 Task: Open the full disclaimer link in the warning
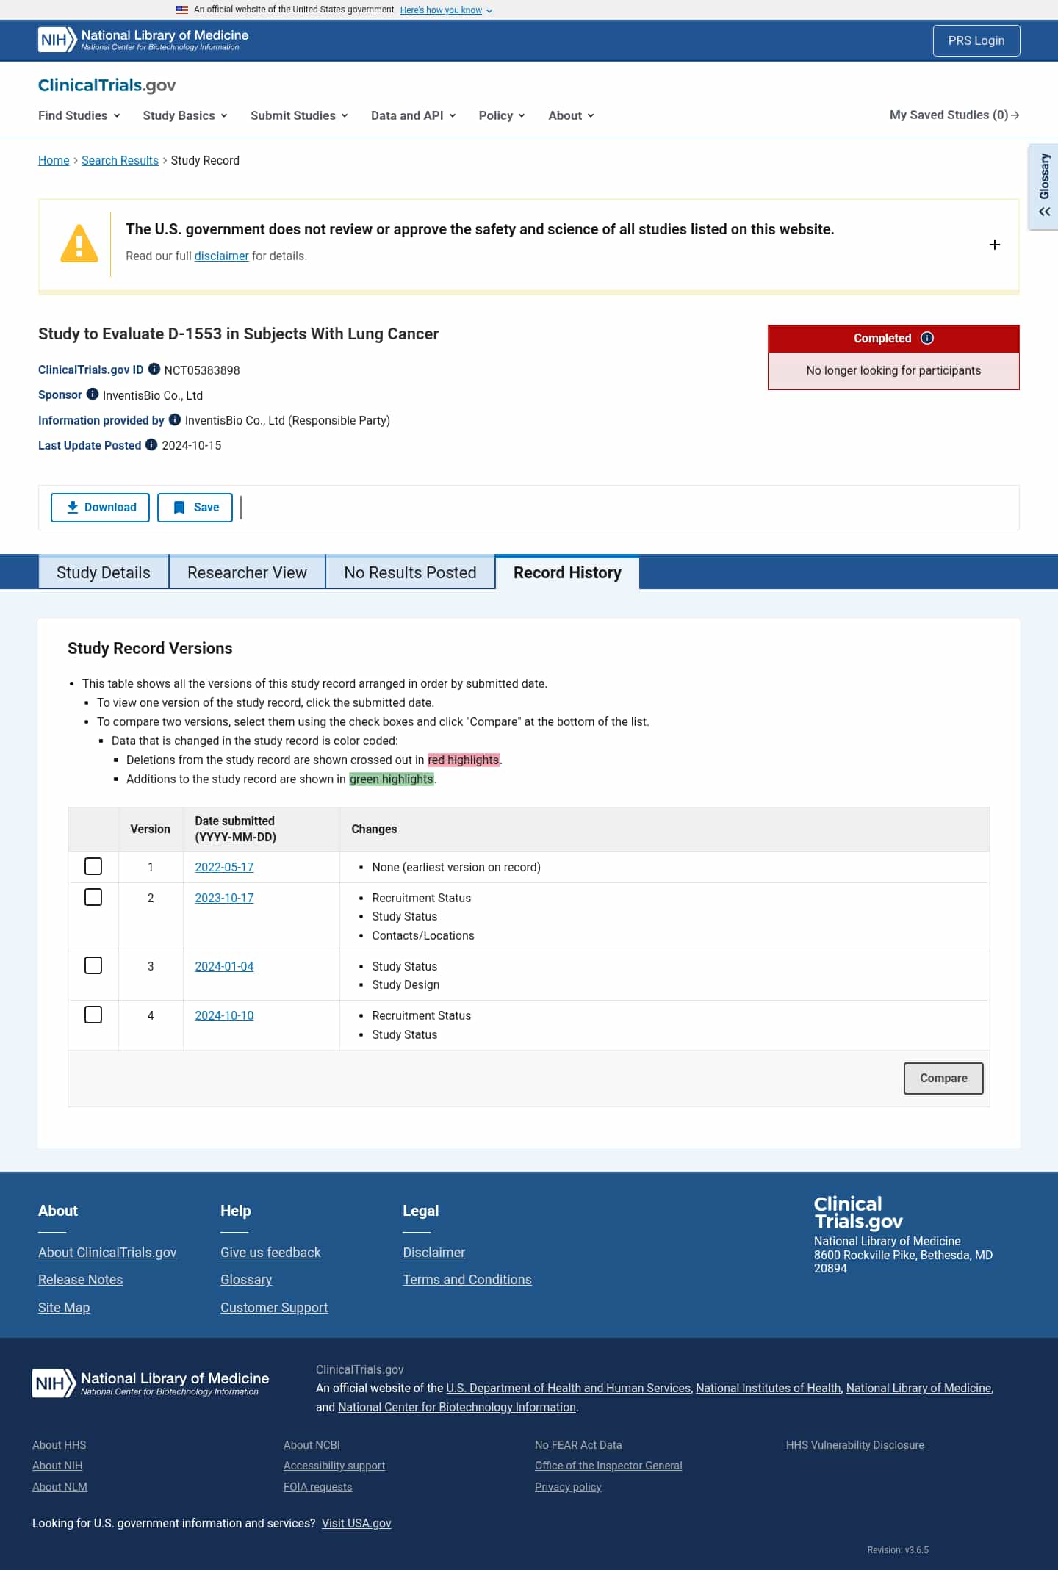(221, 256)
